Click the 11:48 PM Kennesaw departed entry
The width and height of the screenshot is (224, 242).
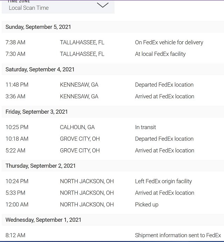point(113,85)
